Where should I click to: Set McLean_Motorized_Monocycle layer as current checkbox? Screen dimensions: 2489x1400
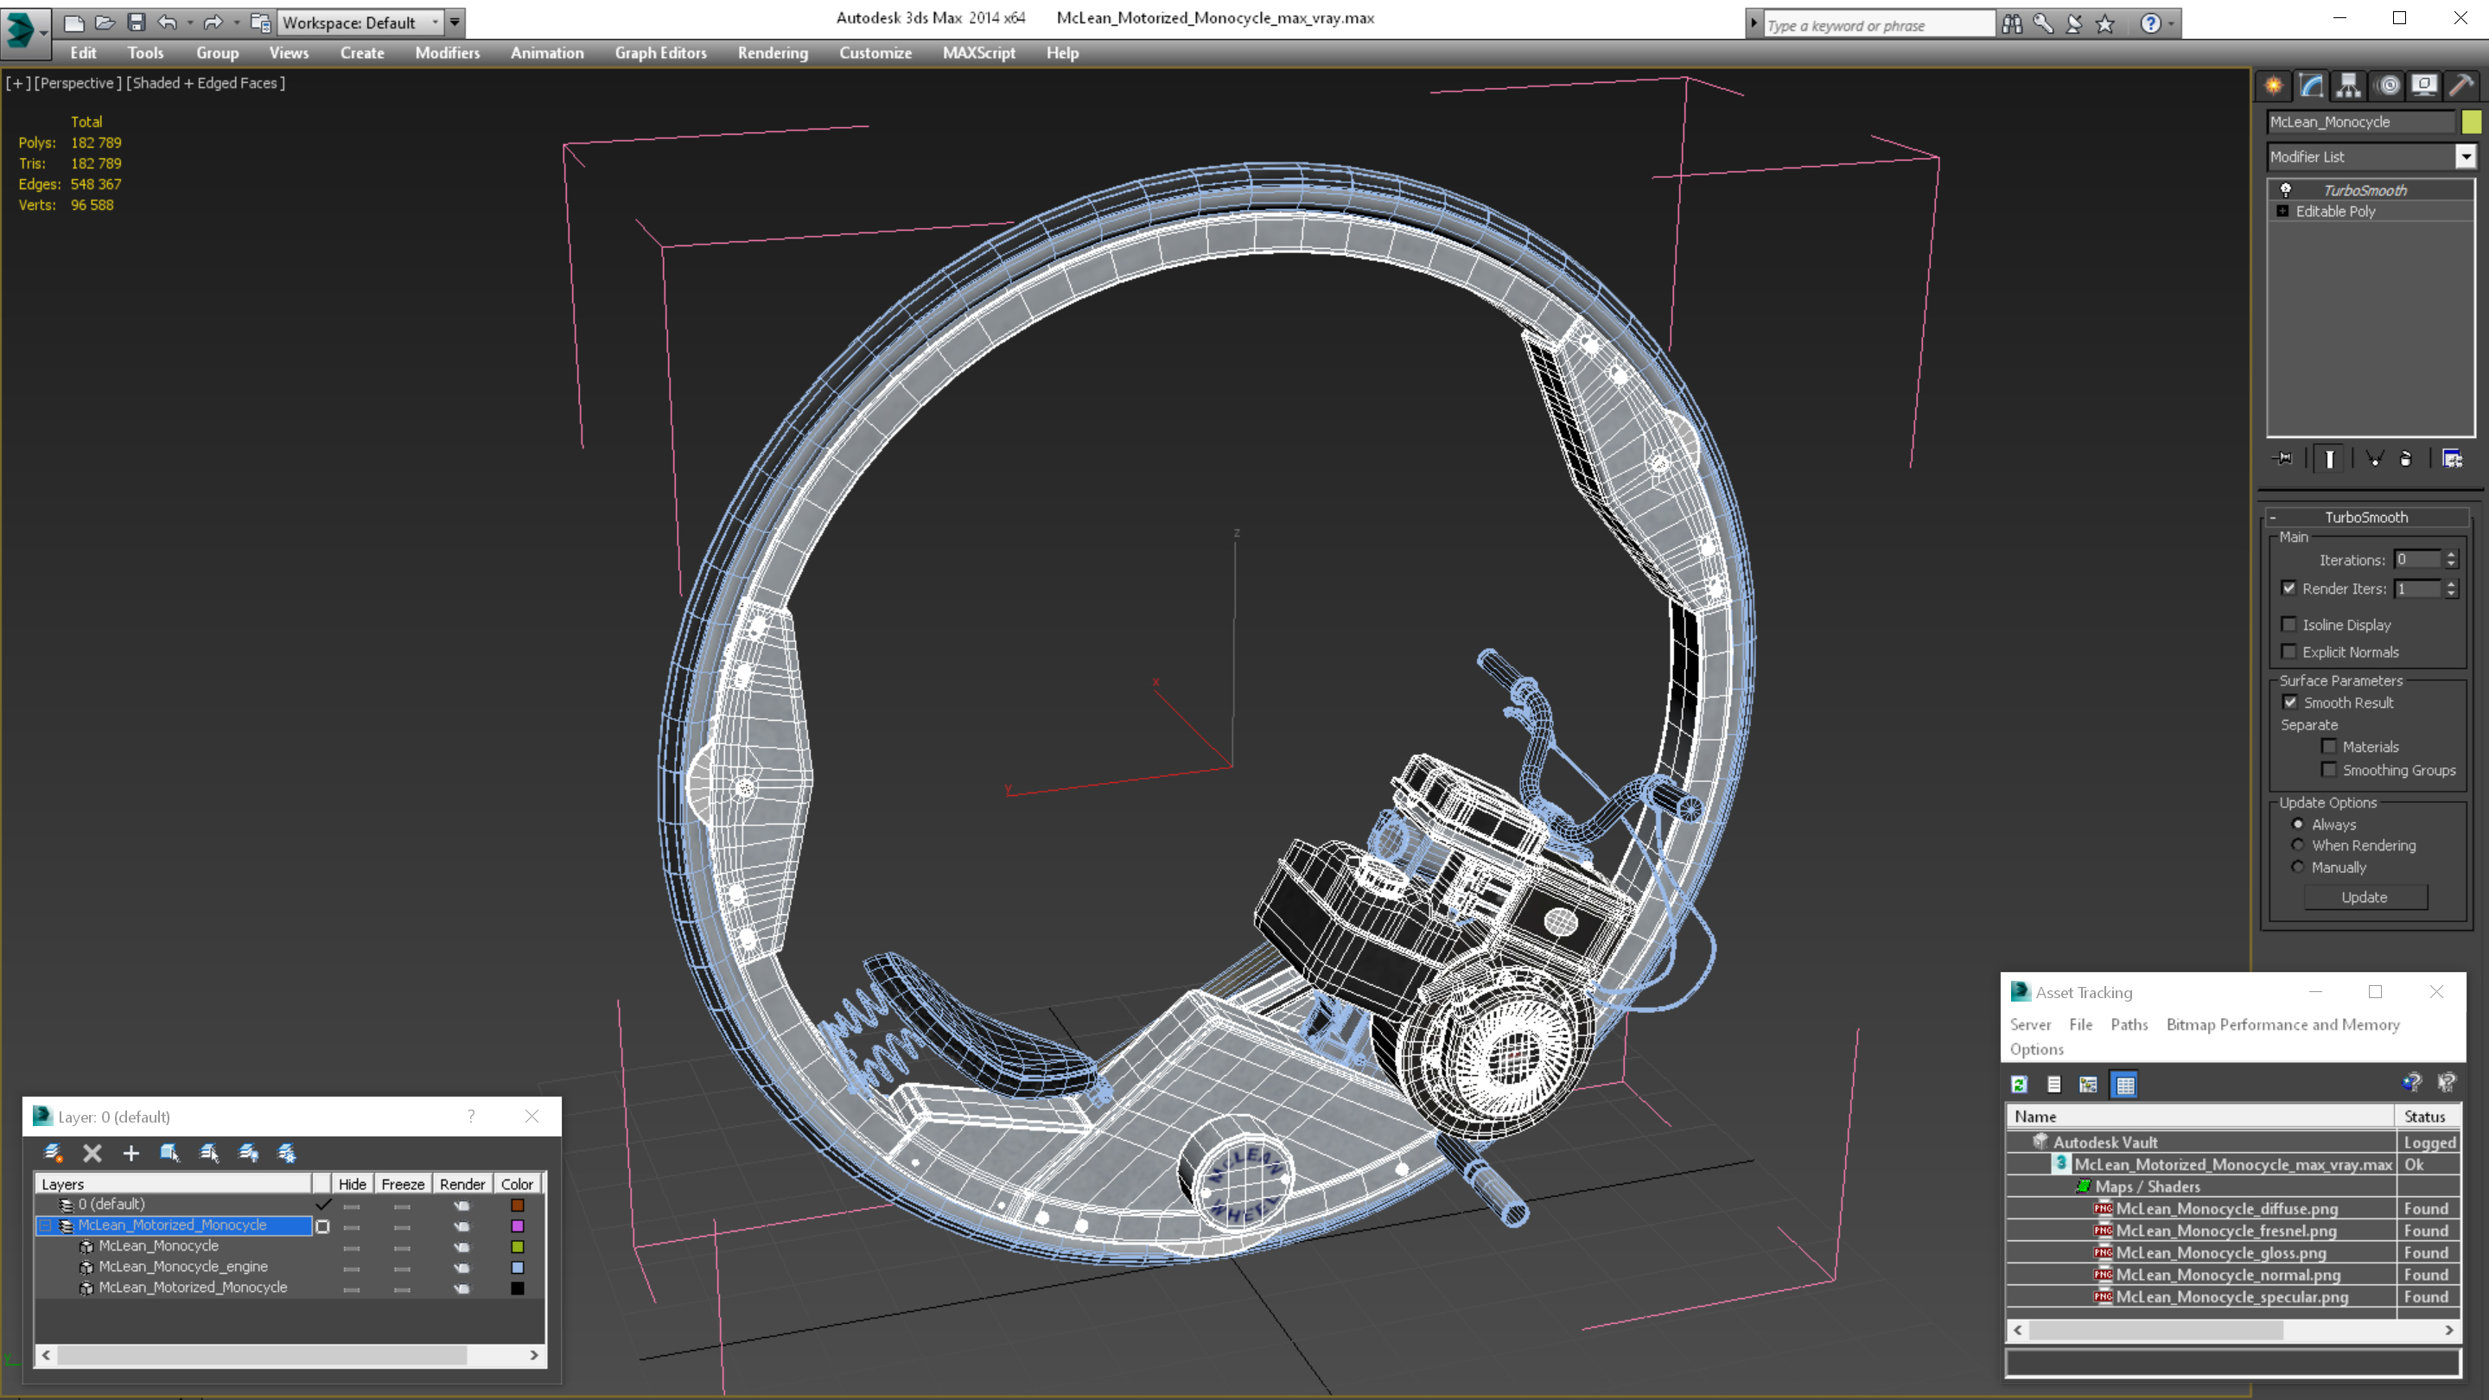point(322,1226)
